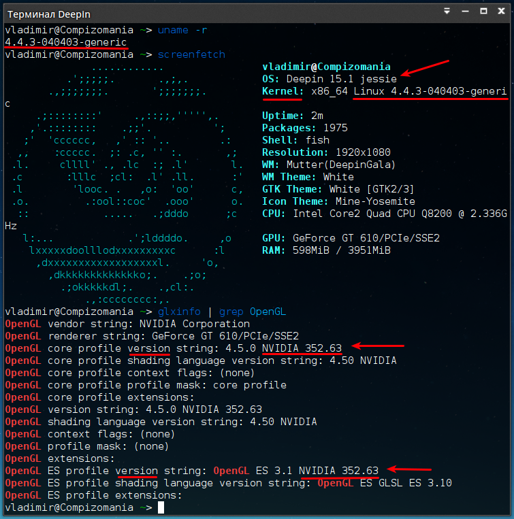514x519 pixels.
Task: Click the 'screenfetch' command text
Action: (191, 54)
